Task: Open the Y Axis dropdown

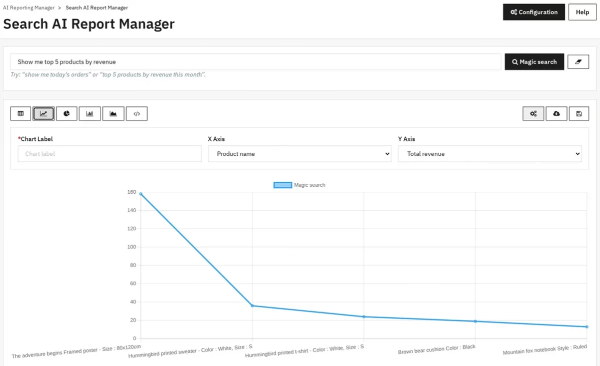Action: (x=489, y=154)
